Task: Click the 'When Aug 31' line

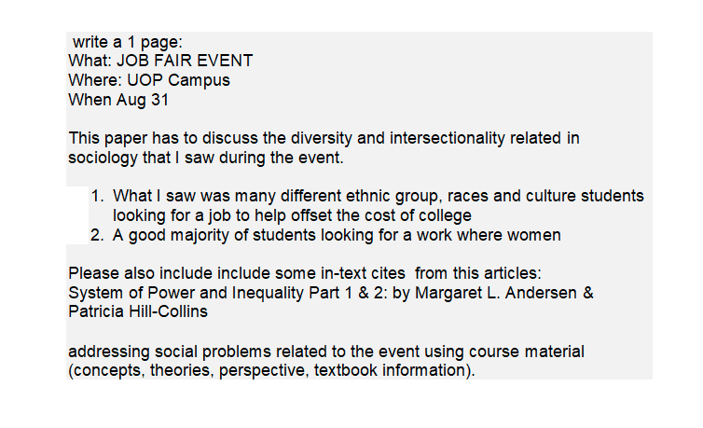Action: [x=118, y=100]
